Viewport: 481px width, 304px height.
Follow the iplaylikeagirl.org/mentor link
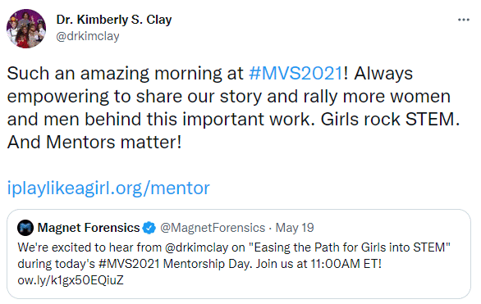click(108, 188)
